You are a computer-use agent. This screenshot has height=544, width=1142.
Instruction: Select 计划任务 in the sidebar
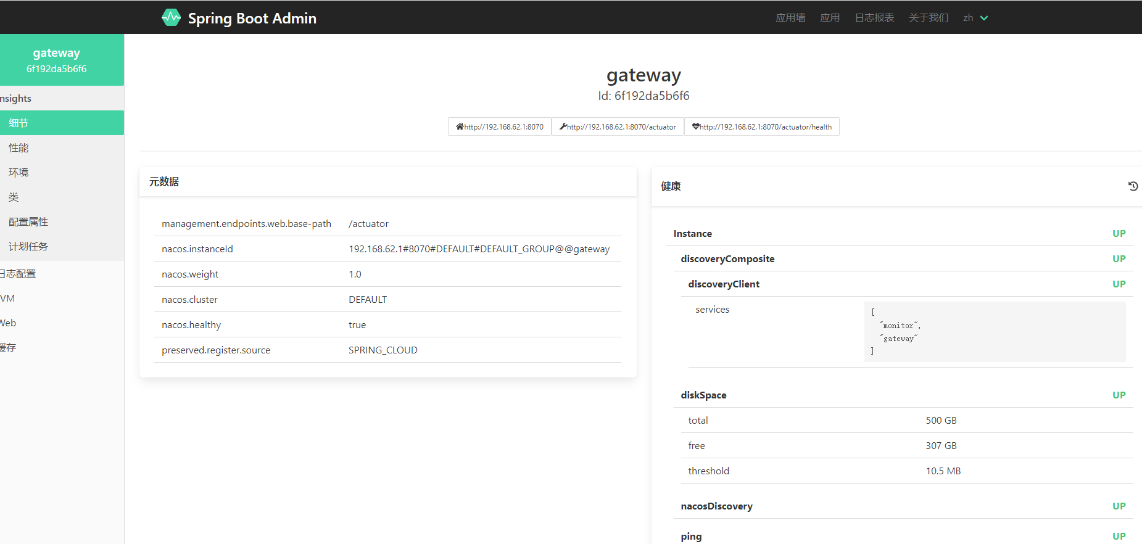pos(62,246)
